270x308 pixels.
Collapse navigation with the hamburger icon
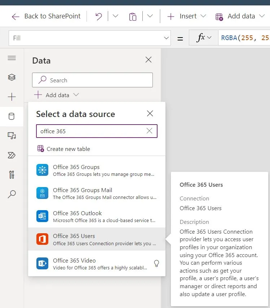point(12,58)
